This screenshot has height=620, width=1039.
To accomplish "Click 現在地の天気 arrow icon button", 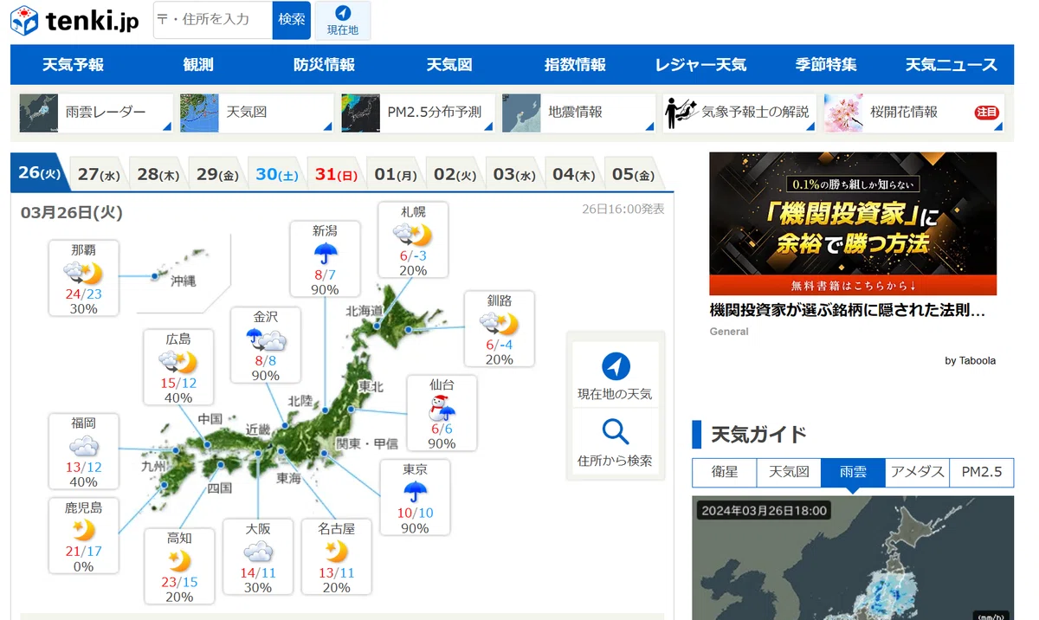I will click(x=616, y=374).
